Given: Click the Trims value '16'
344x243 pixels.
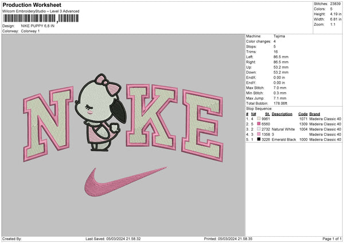Looking at the screenshot, I should click(276, 52).
